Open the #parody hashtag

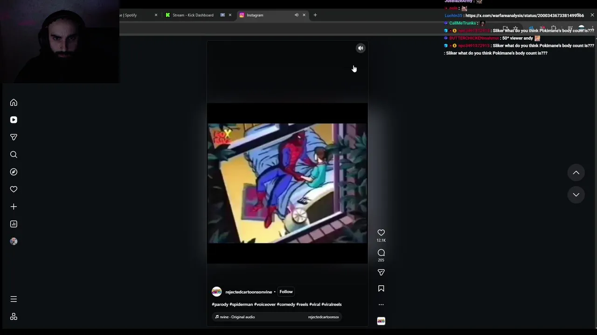coord(220,304)
